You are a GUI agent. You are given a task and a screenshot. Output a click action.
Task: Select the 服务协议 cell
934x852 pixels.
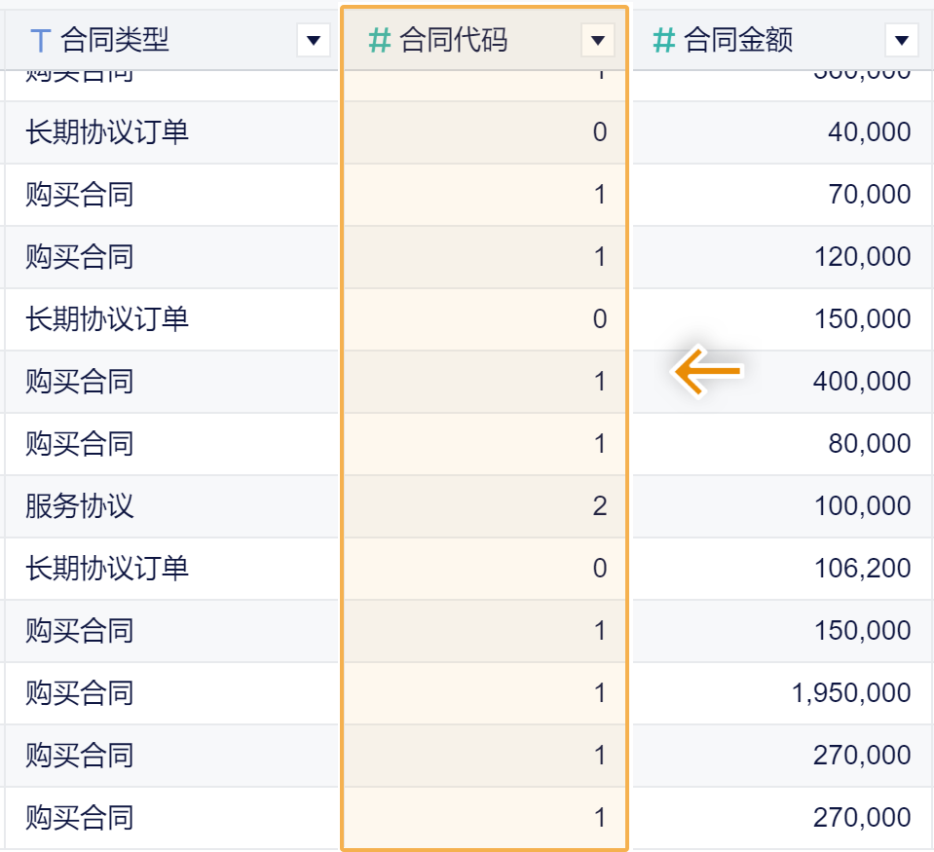point(80,506)
